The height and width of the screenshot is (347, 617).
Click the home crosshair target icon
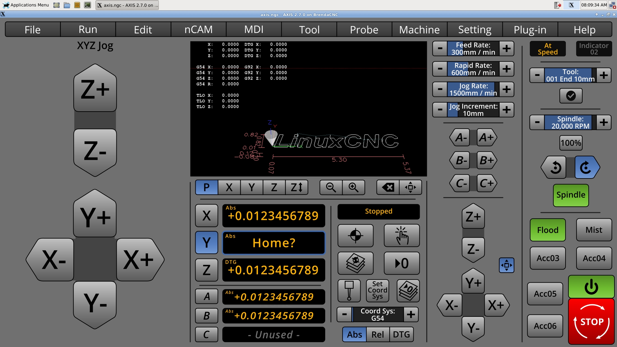355,236
